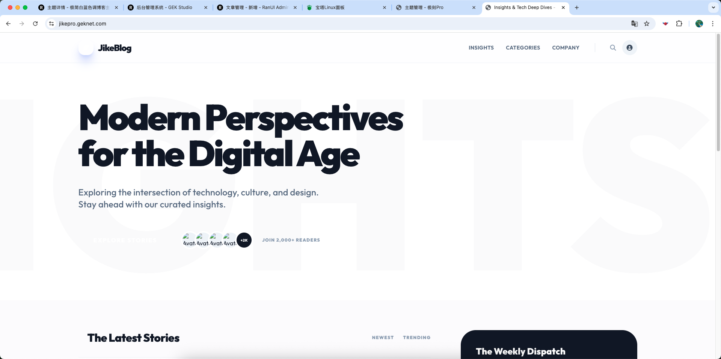This screenshot has height=359, width=721.
Task: Click the search magnifier icon in site header
Action: 613,48
